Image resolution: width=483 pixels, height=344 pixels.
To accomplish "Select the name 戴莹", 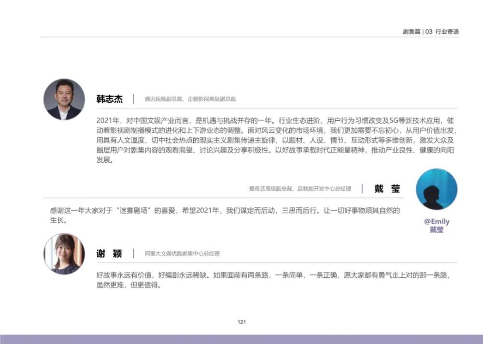I will [388, 188].
